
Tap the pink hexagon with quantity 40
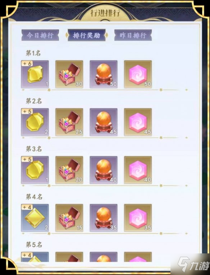click(x=138, y=170)
